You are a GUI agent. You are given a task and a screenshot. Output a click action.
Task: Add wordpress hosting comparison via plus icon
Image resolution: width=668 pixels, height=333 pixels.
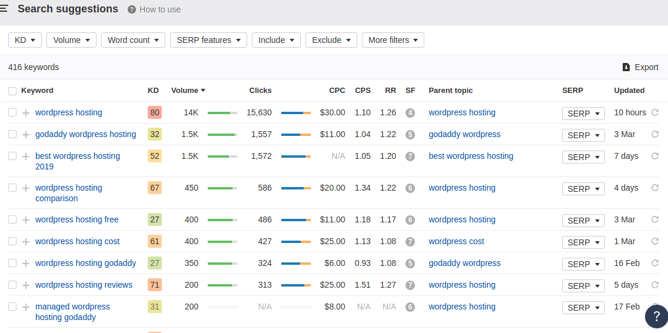pyautogui.click(x=26, y=188)
